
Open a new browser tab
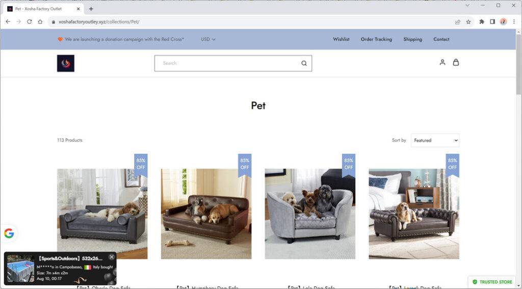(91, 9)
